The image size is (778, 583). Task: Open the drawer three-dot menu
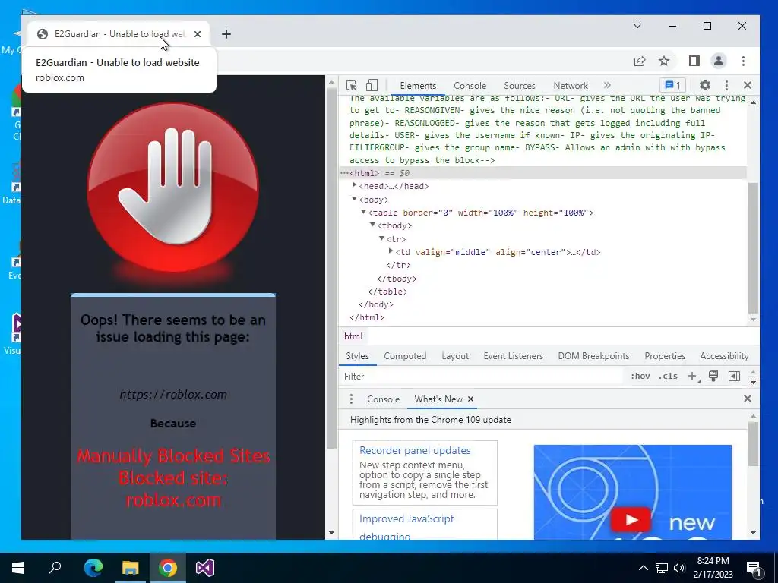[x=351, y=399]
